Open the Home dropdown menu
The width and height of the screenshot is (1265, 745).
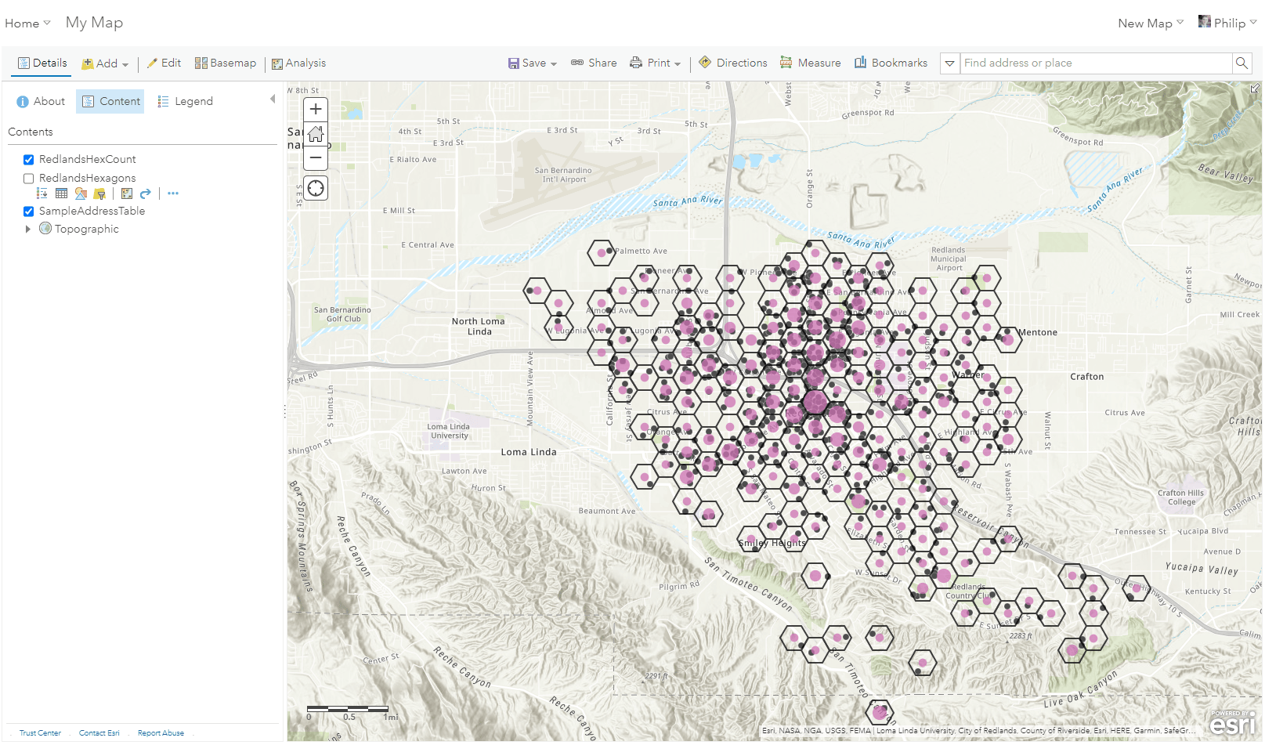(27, 24)
